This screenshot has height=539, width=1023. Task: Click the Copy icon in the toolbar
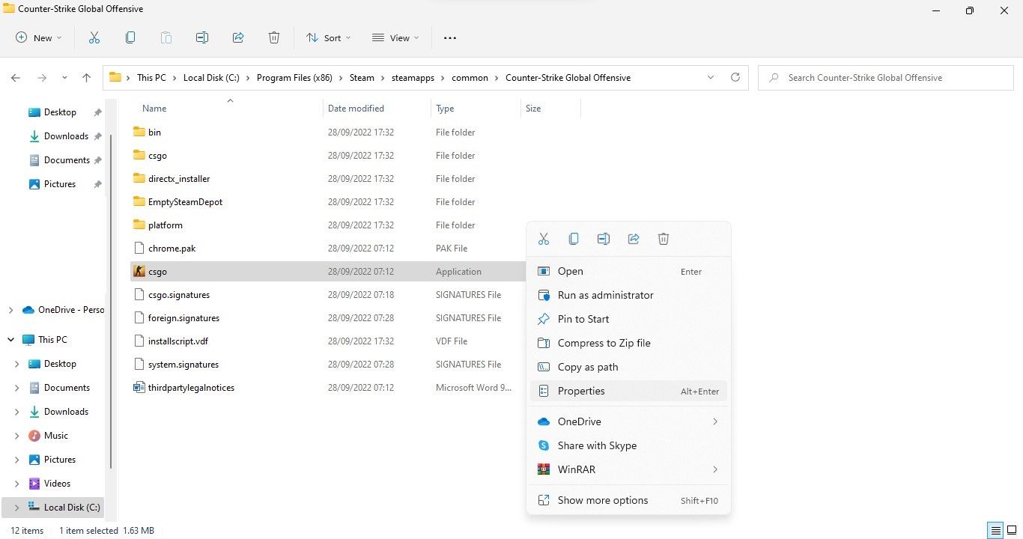(x=130, y=37)
